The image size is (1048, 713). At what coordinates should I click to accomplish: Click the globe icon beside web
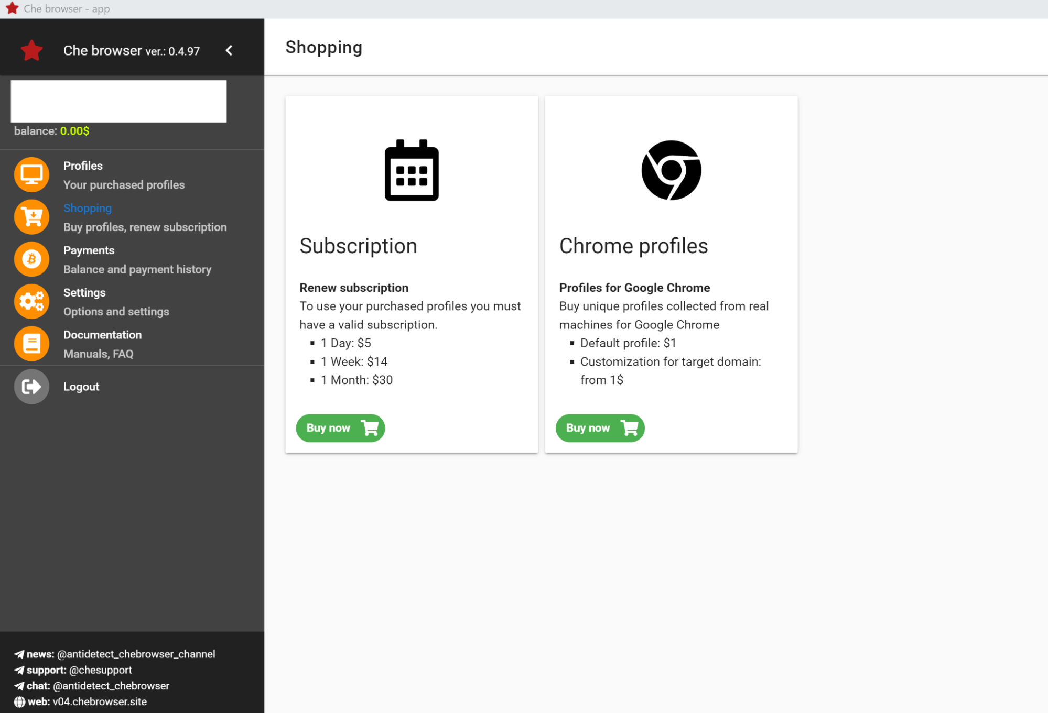point(19,702)
